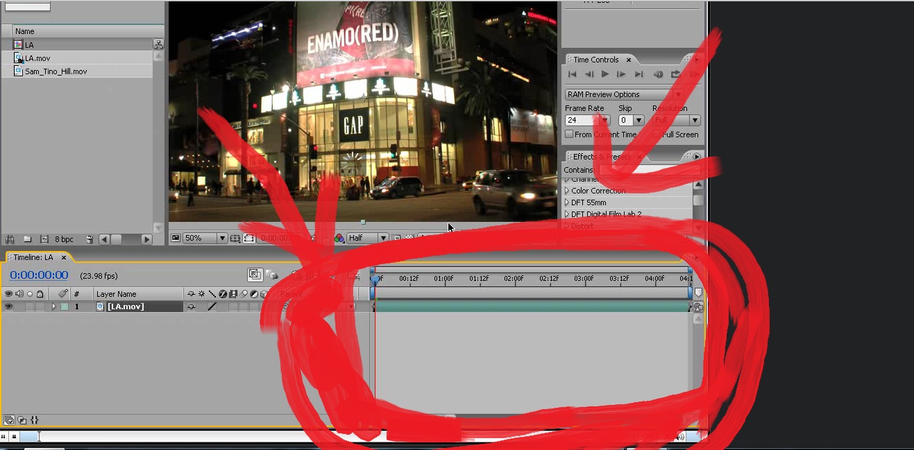Click the LA.mov layer label color swatch
Image resolution: width=914 pixels, height=450 pixels.
click(64, 306)
